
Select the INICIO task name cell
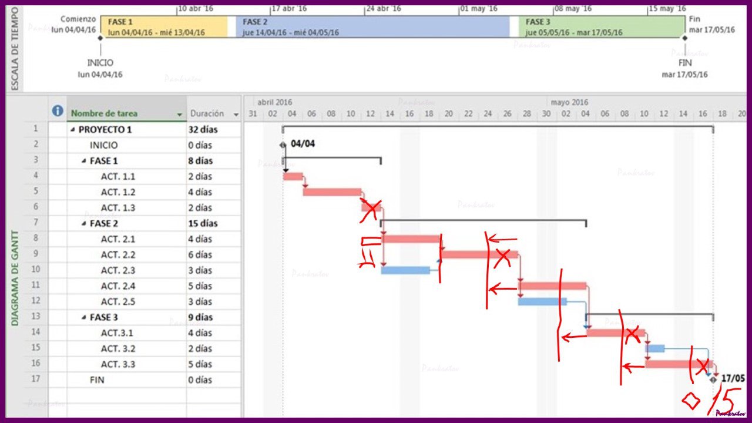coord(126,145)
